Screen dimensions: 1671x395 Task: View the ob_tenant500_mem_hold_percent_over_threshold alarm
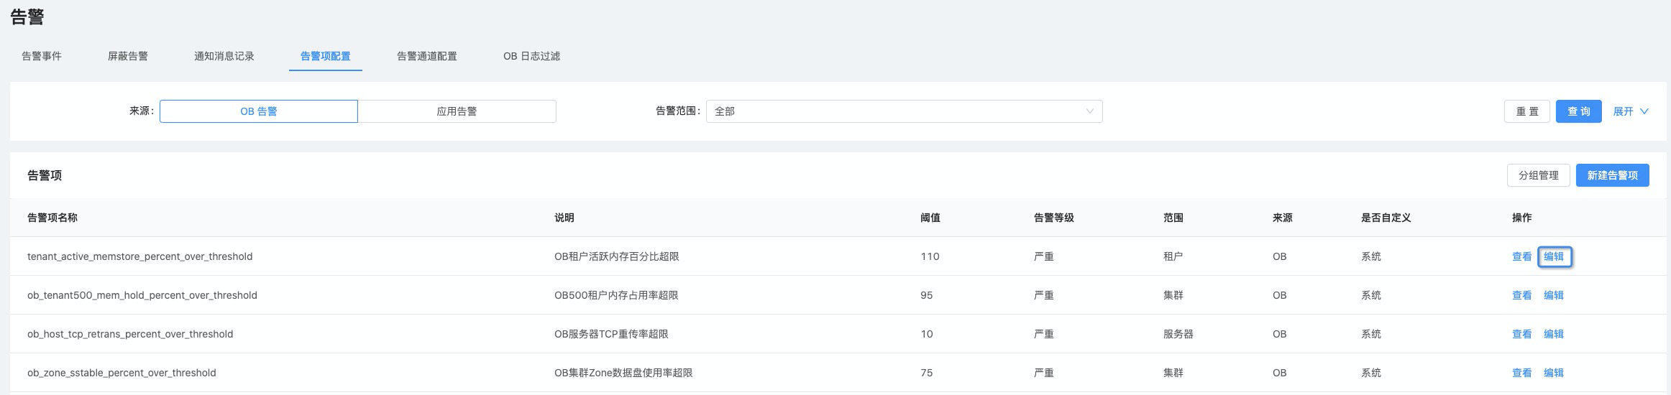pyautogui.click(x=1521, y=295)
